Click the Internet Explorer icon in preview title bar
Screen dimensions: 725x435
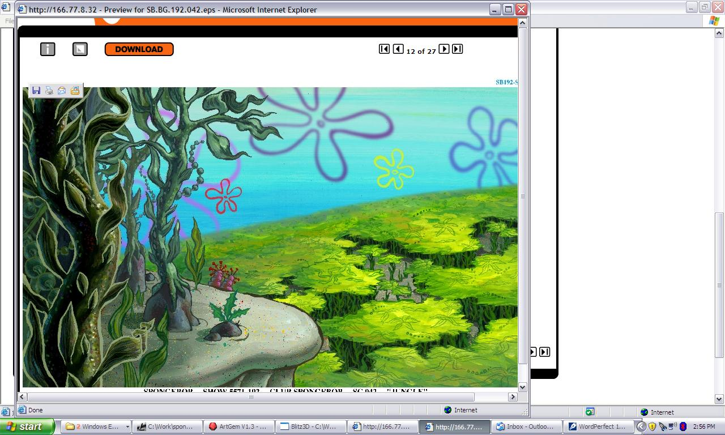[x=22, y=9]
